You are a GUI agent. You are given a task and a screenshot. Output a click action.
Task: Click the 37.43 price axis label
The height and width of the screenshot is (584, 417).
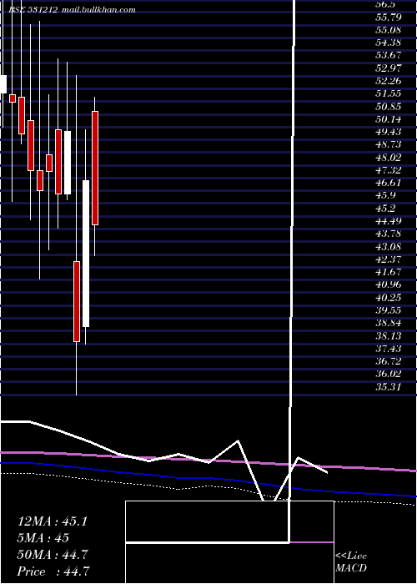(389, 349)
